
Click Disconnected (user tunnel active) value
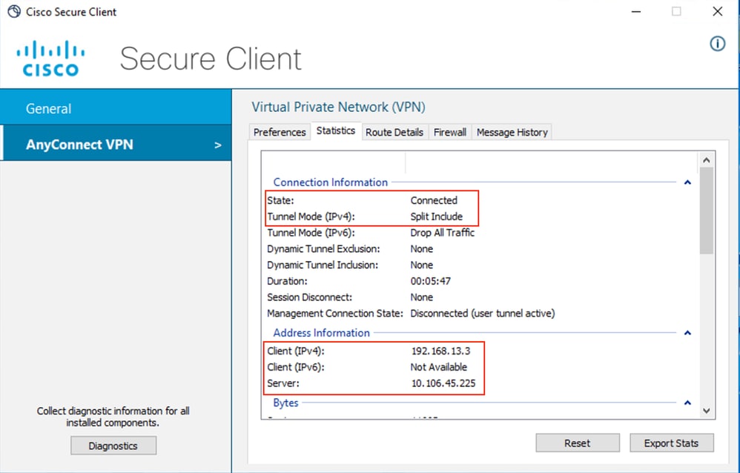click(482, 313)
